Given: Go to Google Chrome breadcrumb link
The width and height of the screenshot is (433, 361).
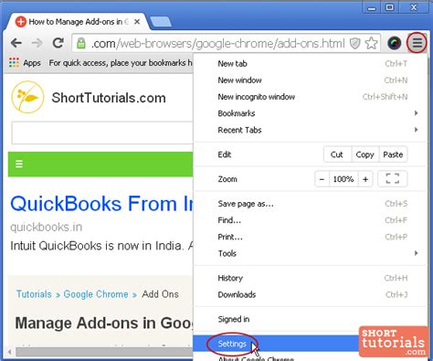Looking at the screenshot, I should click(x=96, y=294).
